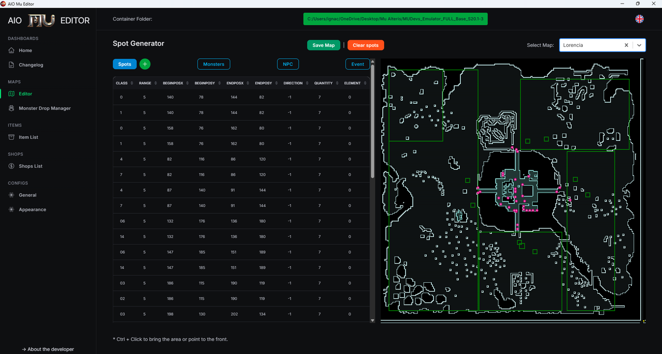The width and height of the screenshot is (662, 354).
Task: Switch to the NPC tab
Action: 288,64
